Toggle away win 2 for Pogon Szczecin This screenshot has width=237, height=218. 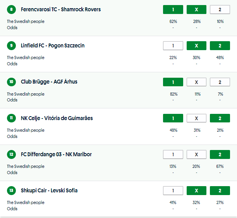tap(220, 46)
